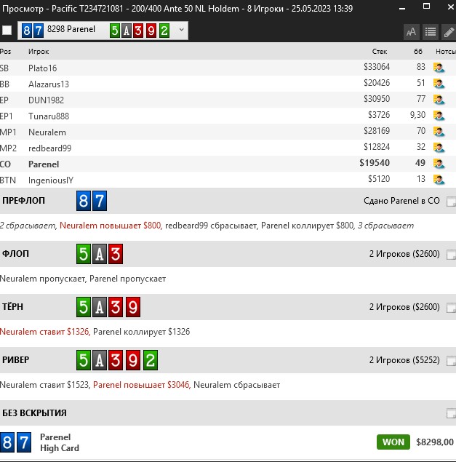Open notes icon for IngeniouslY
Screen dimensions: 456x462
tap(439, 180)
